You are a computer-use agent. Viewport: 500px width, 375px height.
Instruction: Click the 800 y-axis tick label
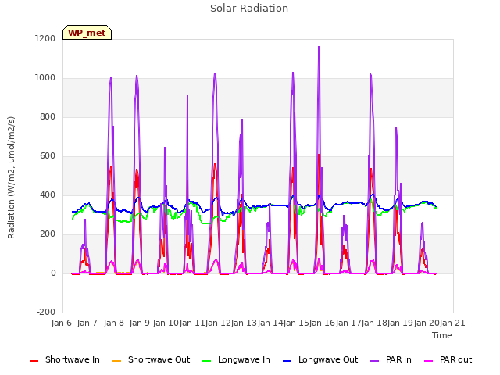click(48, 116)
